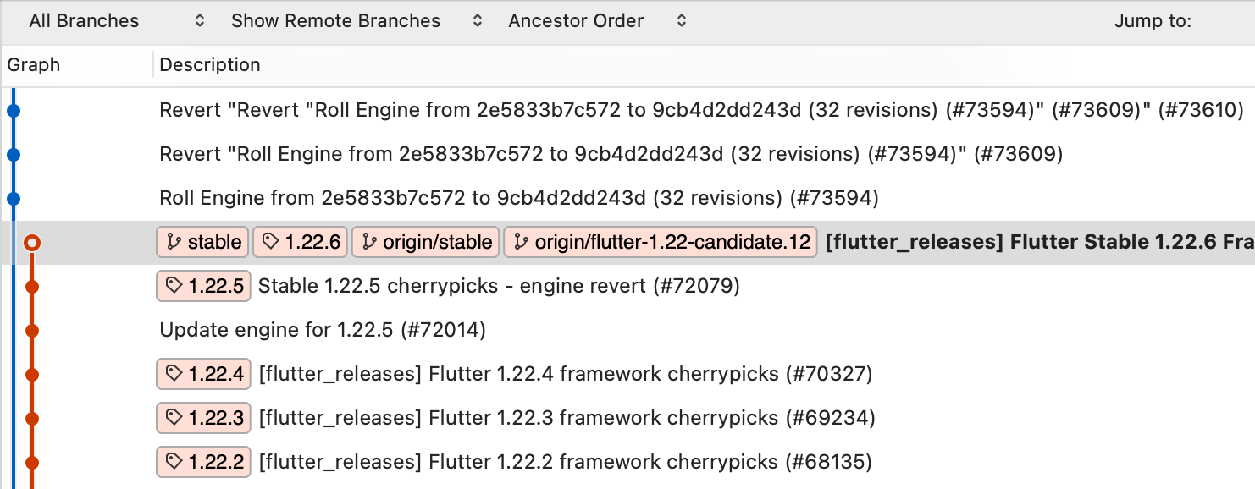Select Update engine for 1.22.5 commit
The image size is (1255, 489).
coord(323,330)
